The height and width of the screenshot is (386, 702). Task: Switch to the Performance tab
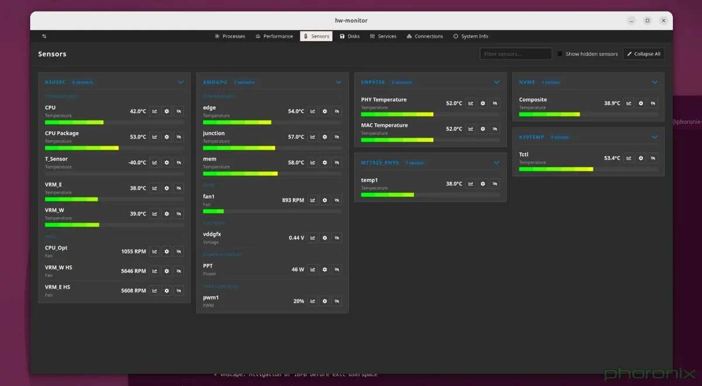coord(274,36)
